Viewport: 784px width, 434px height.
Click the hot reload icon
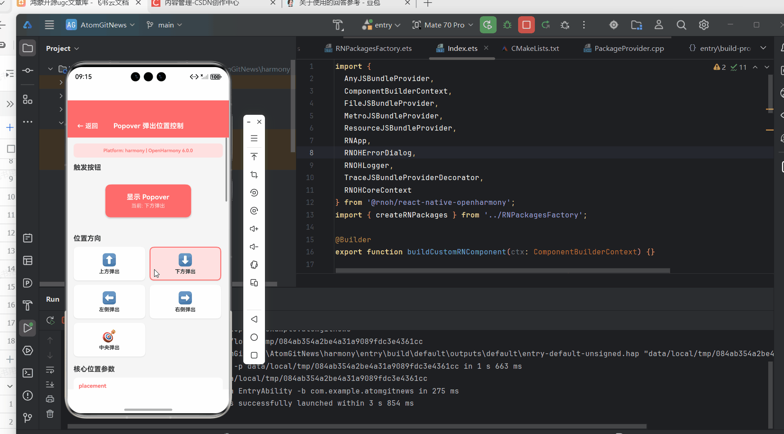[x=546, y=25]
